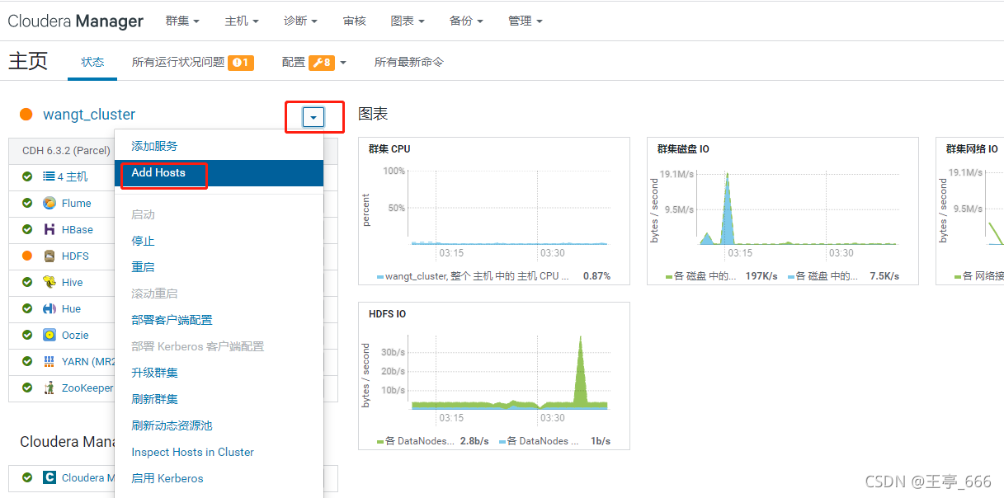Click the orange health issues badge showing 1
1004x498 pixels.
tap(241, 63)
